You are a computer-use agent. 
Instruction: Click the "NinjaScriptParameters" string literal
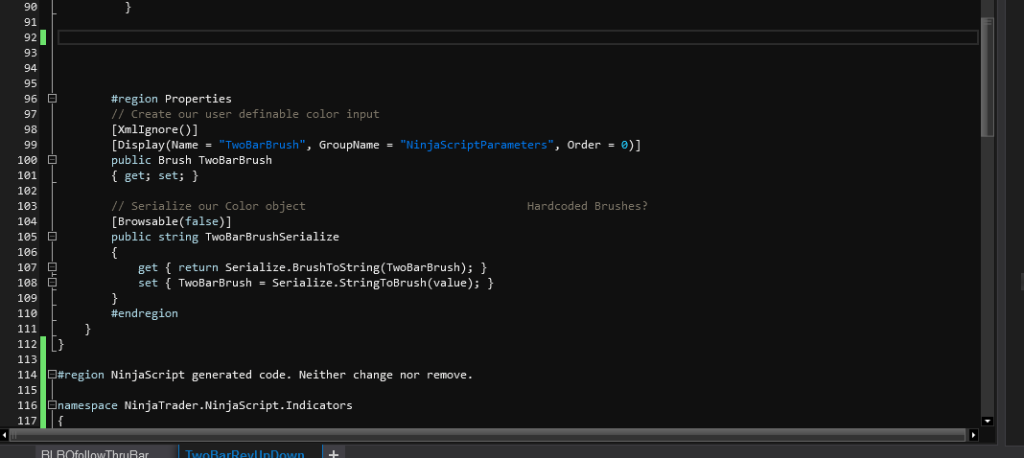476,145
